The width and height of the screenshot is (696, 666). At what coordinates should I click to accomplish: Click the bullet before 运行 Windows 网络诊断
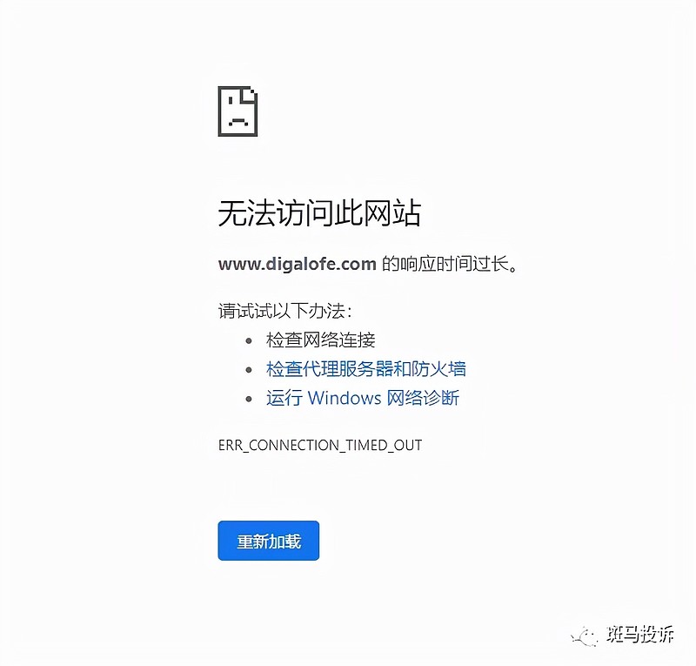(249, 399)
